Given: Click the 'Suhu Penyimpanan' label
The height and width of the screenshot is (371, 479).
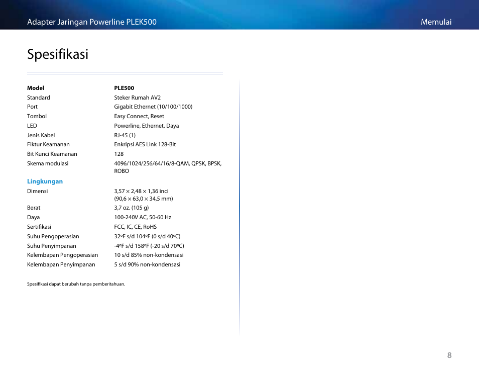Looking at the screenshot, I should [52, 246].
